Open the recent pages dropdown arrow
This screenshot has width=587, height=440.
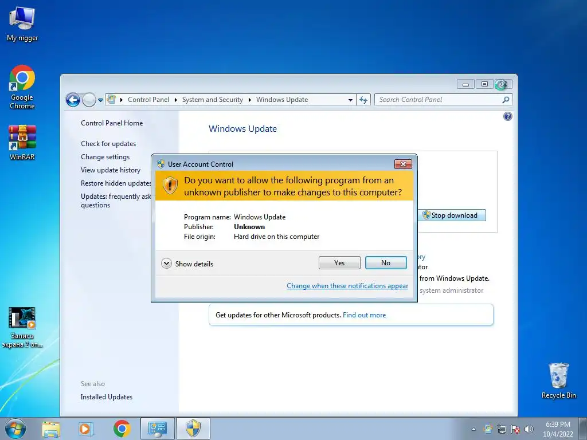pyautogui.click(x=100, y=100)
